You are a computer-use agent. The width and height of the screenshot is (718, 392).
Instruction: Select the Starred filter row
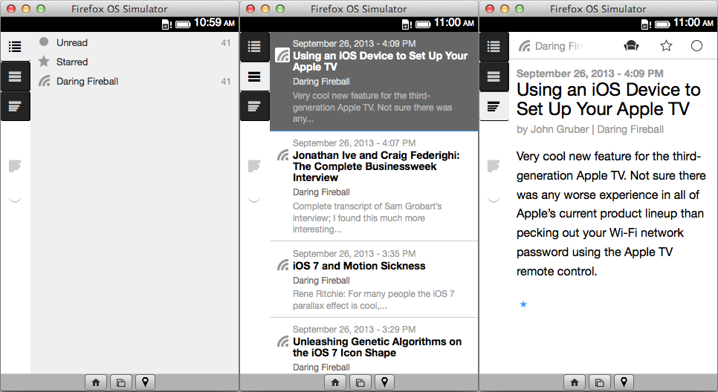point(135,62)
